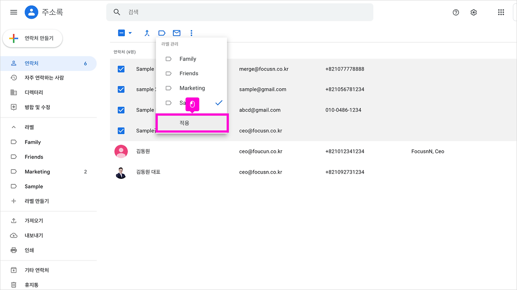Click the printer icon for 인쇄
The image size is (517, 290).
[x=14, y=250]
